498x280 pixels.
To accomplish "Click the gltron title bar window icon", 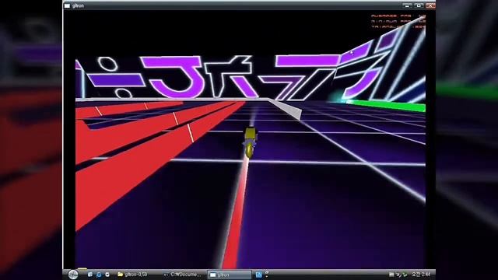I will click(67, 5).
